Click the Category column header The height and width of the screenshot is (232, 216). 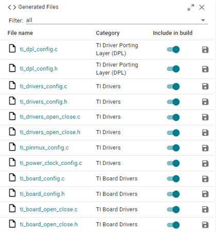click(107, 33)
